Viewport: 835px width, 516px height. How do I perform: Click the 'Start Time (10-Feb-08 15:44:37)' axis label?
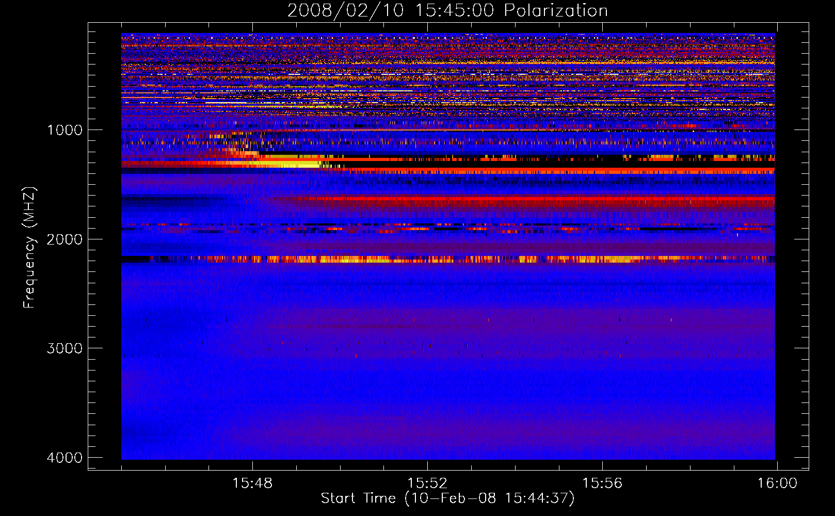pos(447,498)
